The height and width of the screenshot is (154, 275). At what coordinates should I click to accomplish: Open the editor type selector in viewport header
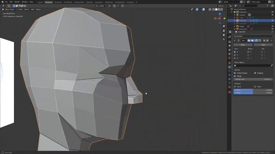pyautogui.click(x=3, y=6)
